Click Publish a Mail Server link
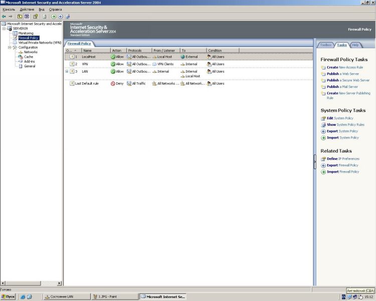376x301 pixels. pos(342,87)
